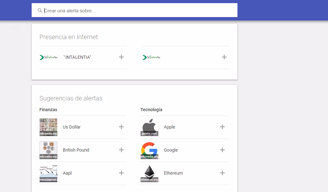Add an alert for "INTALENTIA" using the plus
328x192 pixels.
point(121,57)
